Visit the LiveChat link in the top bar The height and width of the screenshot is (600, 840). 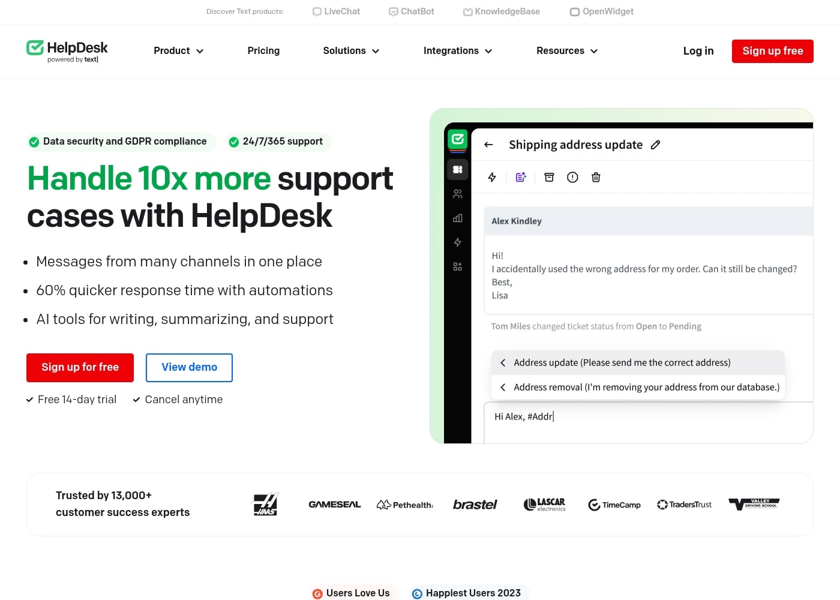[335, 11]
